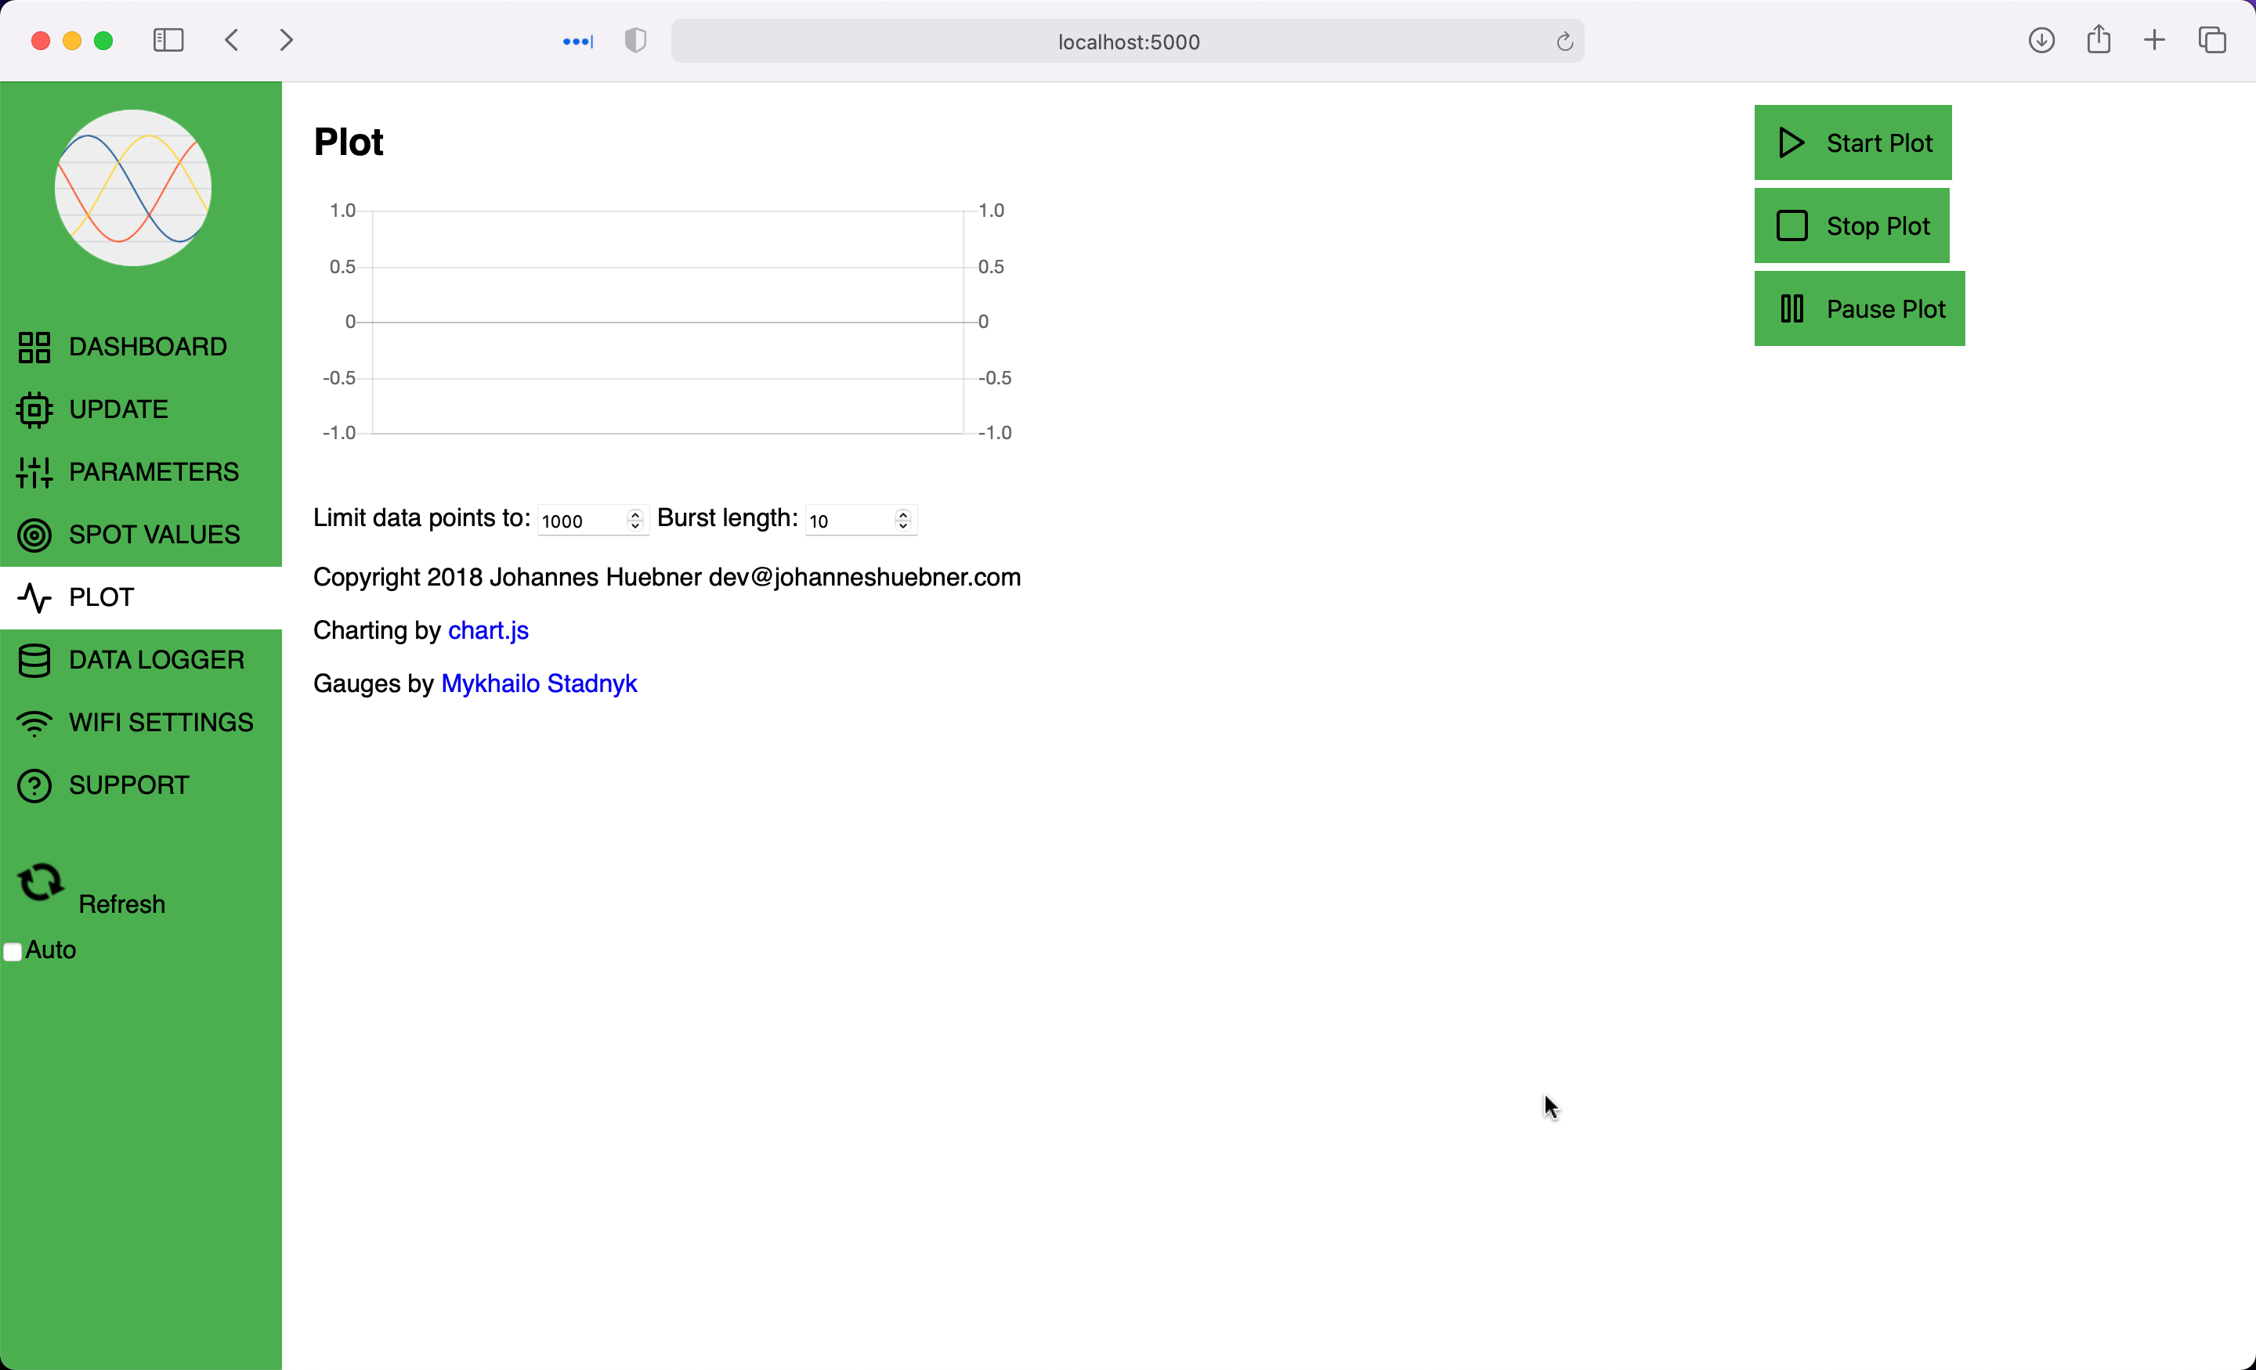2256x1370 pixels.
Task: Click the chip icon next to Update
Action: click(x=34, y=410)
